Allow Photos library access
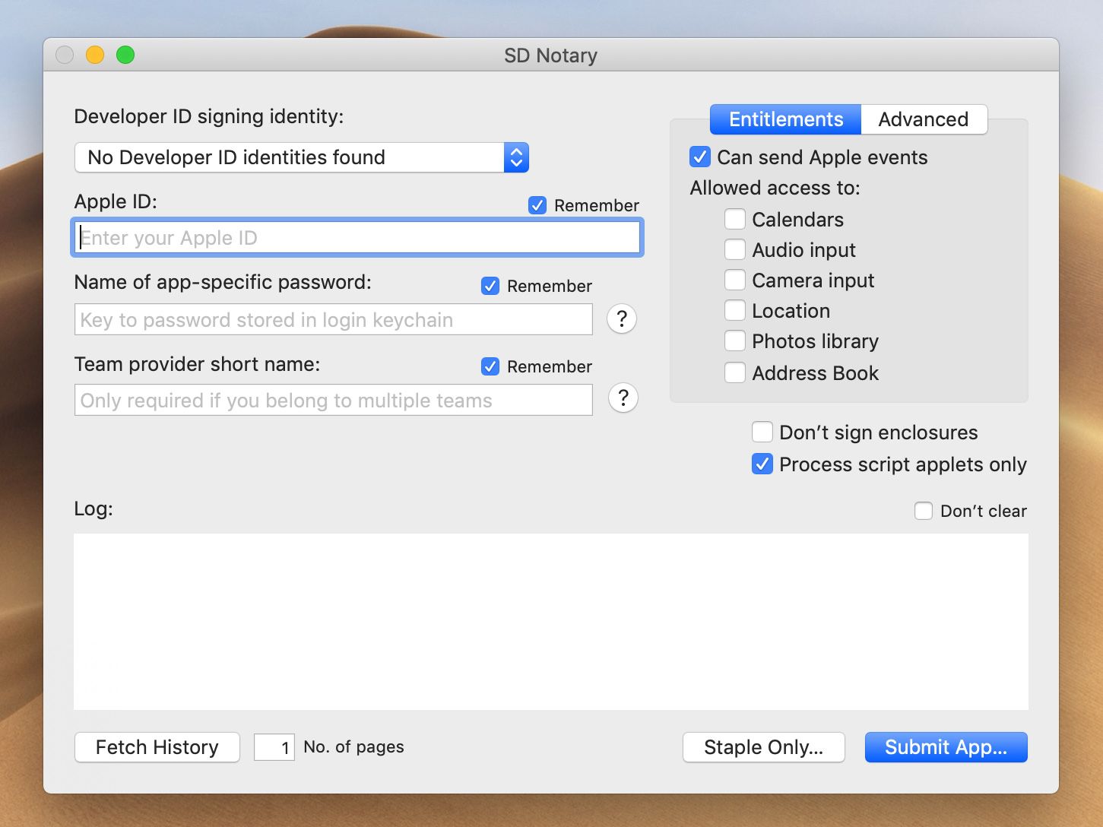Screen dimensions: 1103x827 [x=735, y=341]
